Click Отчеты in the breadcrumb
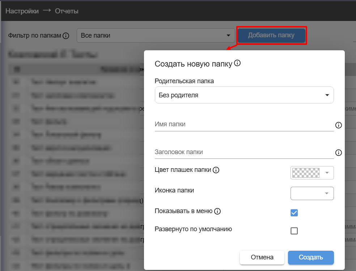The width and height of the screenshot is (356, 271). point(67,11)
